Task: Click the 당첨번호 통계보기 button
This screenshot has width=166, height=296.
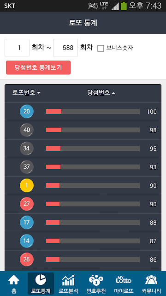Action: click(x=38, y=68)
